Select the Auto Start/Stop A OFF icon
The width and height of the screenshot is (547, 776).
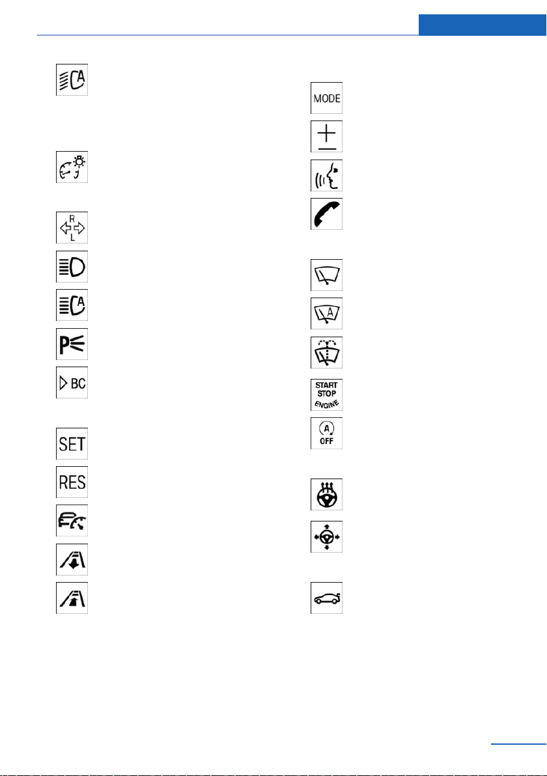[x=326, y=434]
